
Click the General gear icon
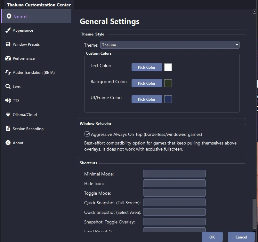click(9, 16)
